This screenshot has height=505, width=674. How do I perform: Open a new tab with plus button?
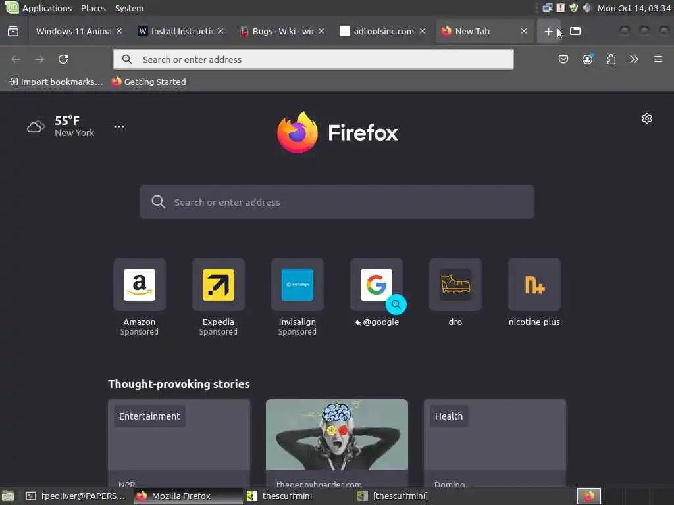point(548,31)
